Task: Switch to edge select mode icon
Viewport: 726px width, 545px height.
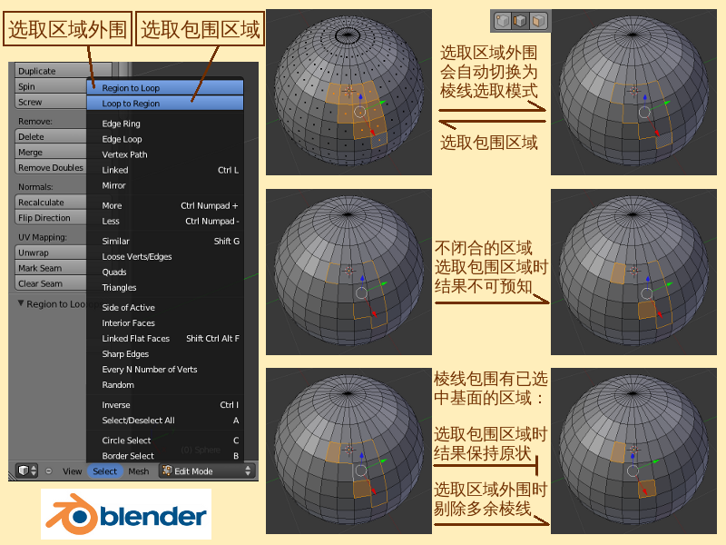Action: pos(520,21)
